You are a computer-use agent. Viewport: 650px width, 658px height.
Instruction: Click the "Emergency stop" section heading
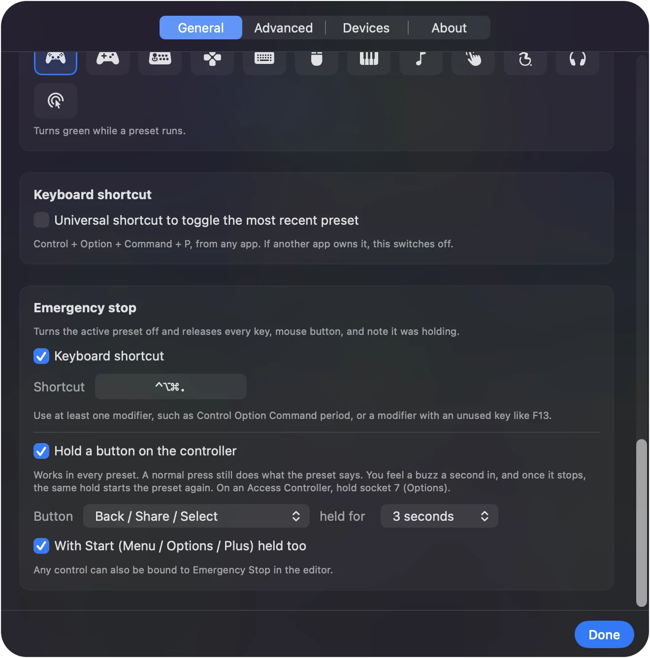coord(85,308)
